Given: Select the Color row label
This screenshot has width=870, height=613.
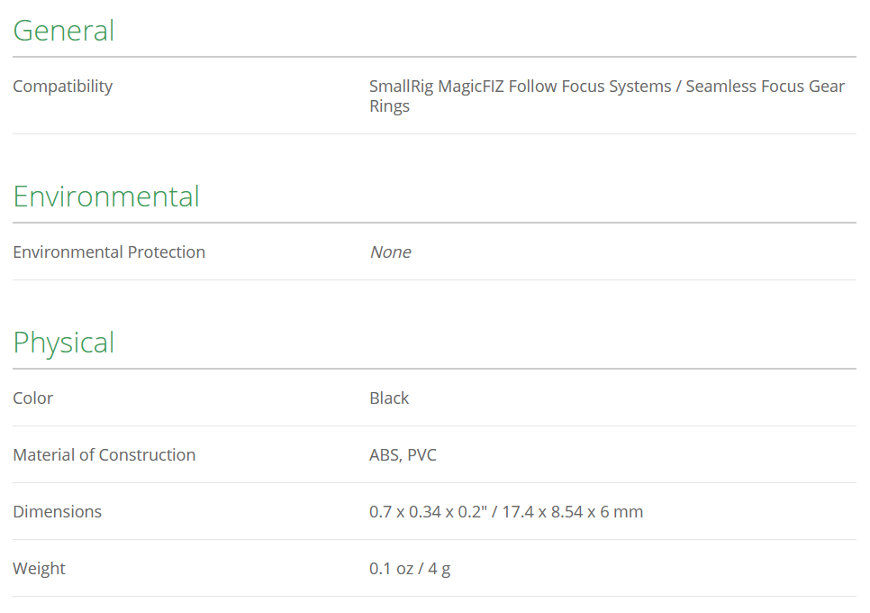Looking at the screenshot, I should click(x=33, y=398).
